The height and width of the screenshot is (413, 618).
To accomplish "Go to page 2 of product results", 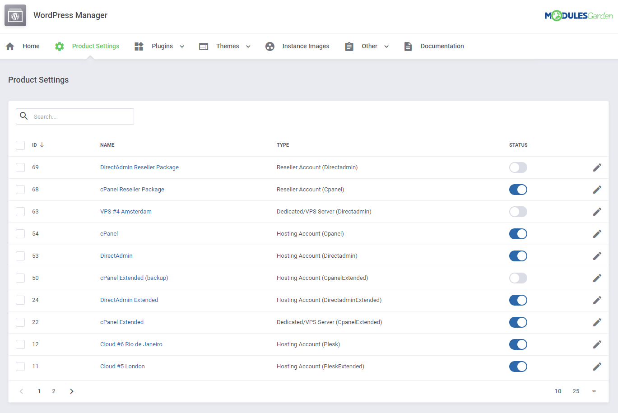I will coord(53,391).
